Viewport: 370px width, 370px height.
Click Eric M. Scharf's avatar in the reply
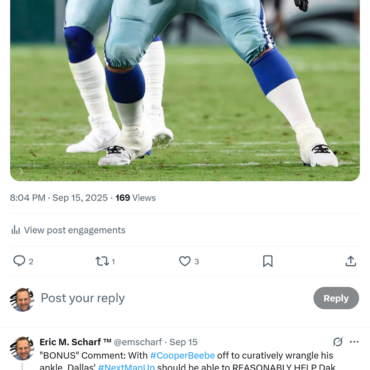(22, 348)
